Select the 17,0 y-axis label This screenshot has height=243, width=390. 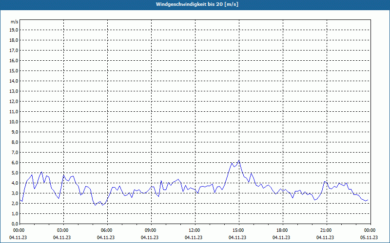click(x=14, y=51)
